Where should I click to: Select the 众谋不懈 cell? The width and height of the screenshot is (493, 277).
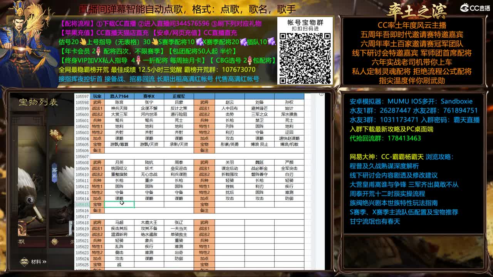pos(149,108)
